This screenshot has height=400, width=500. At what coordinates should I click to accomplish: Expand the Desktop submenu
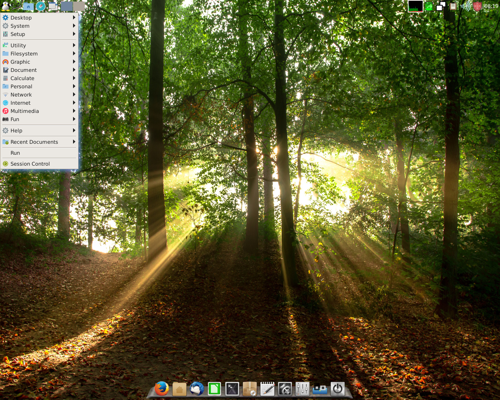pyautogui.click(x=39, y=18)
